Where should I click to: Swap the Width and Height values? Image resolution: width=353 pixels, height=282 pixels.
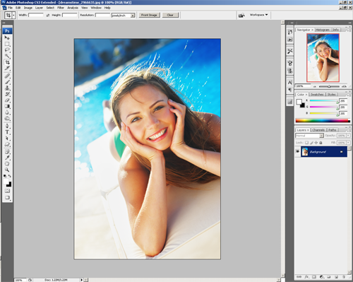coord(48,15)
